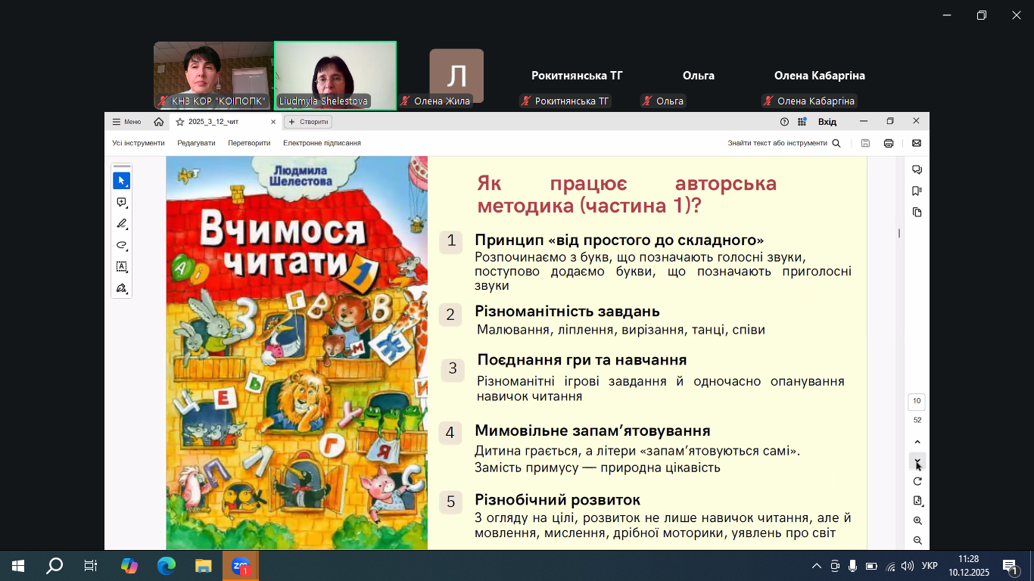Viewport: 1034px width, 581px height.
Task: Open the Меню hamburger menu
Action: click(126, 122)
